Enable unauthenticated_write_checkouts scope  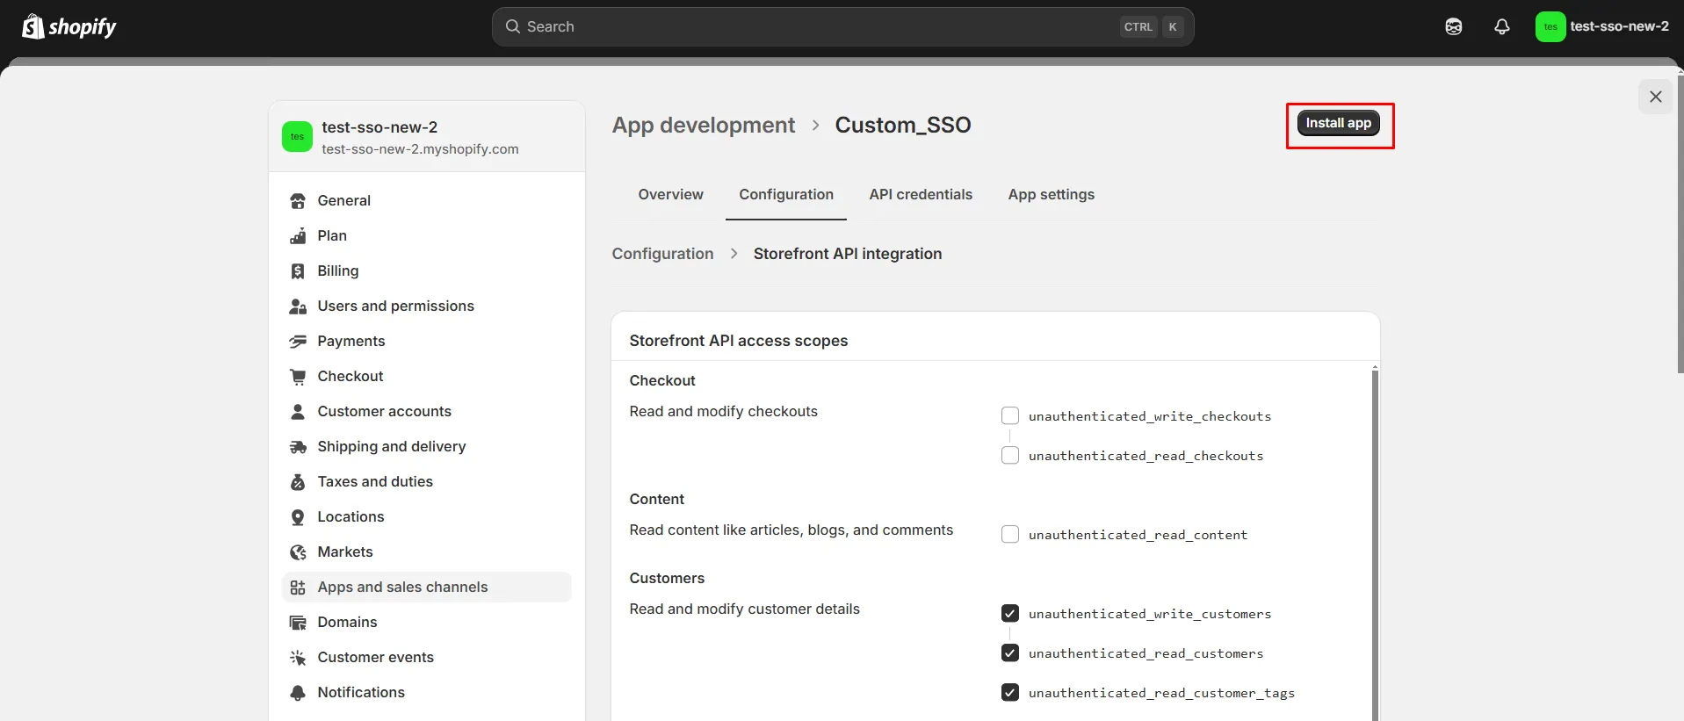click(1010, 415)
